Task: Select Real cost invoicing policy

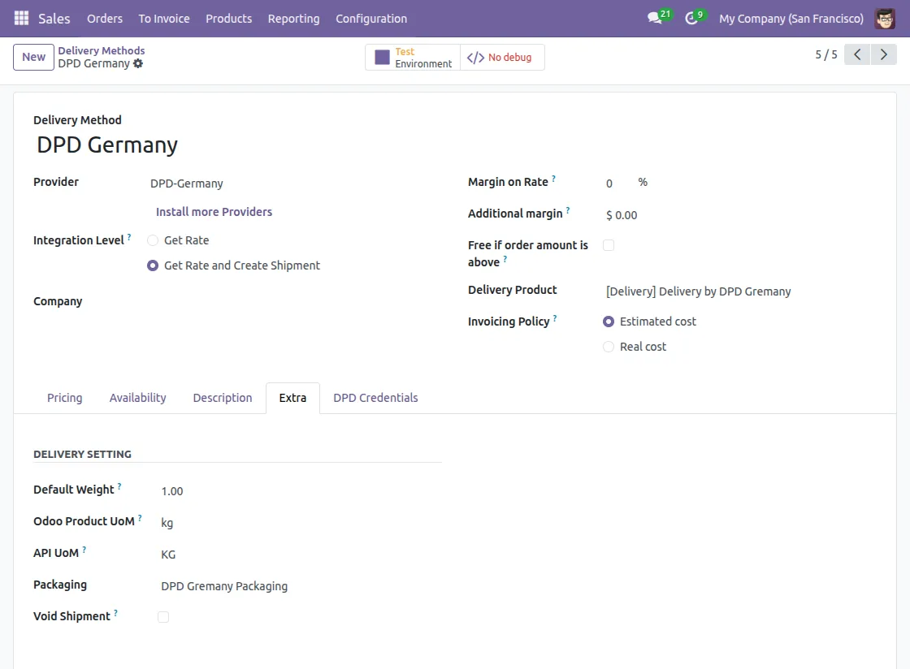Action: (609, 347)
